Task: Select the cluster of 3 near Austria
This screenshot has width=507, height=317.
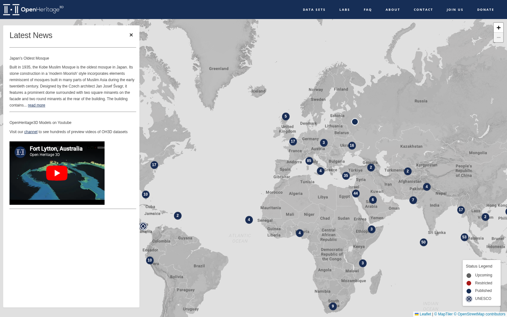Action: (324, 143)
